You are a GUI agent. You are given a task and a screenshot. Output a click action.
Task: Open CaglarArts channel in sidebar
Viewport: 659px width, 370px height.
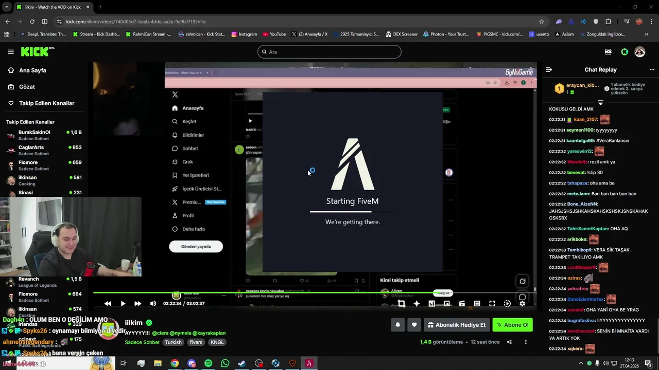pos(44,151)
